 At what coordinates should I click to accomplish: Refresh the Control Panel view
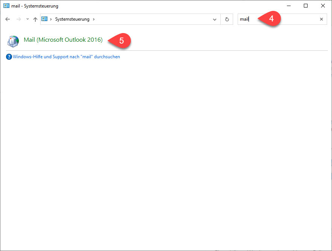[227, 19]
